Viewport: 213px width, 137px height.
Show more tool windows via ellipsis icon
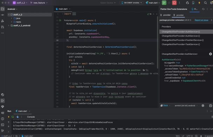click(x=2, y=33)
